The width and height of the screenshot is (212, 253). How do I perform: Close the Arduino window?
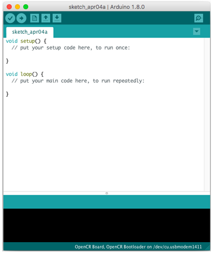(x=9, y=7)
